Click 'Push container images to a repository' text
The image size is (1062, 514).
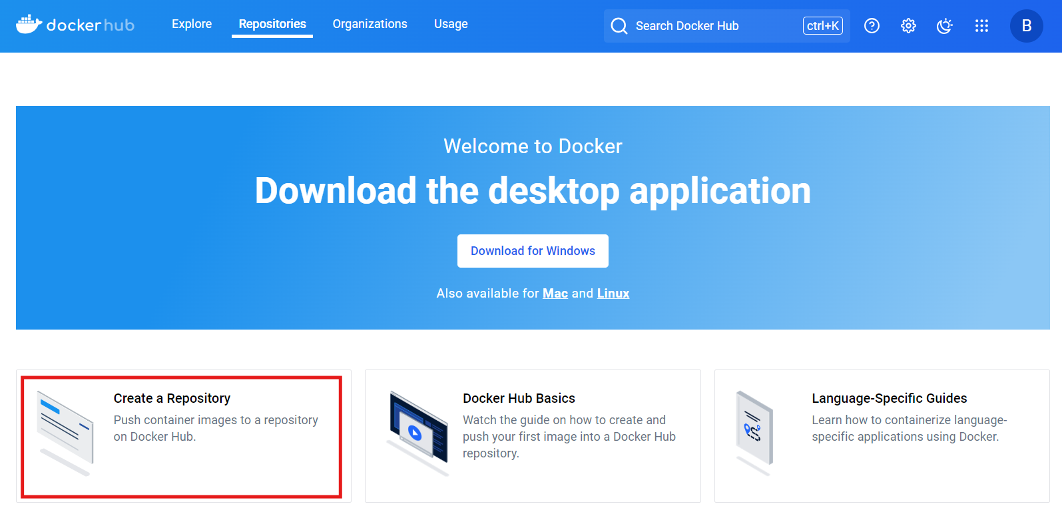click(216, 420)
